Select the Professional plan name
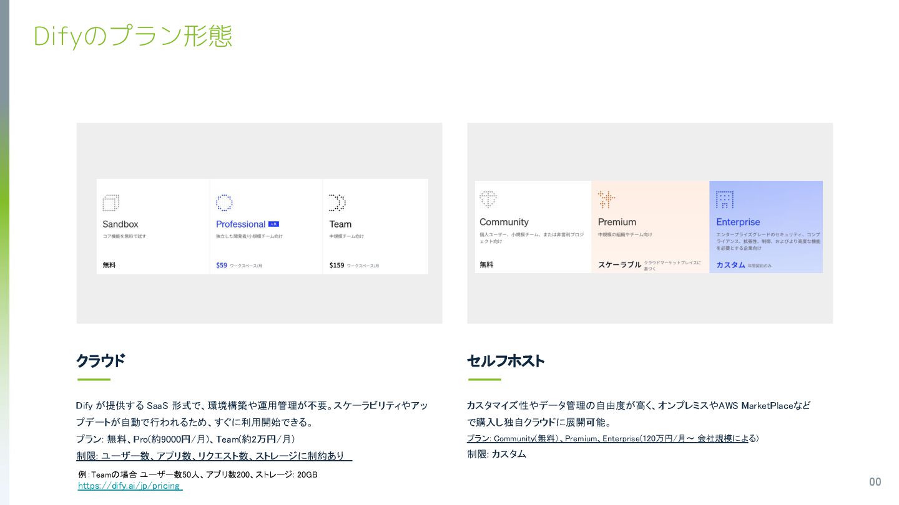Viewport: 899px width, 505px height. tap(240, 224)
